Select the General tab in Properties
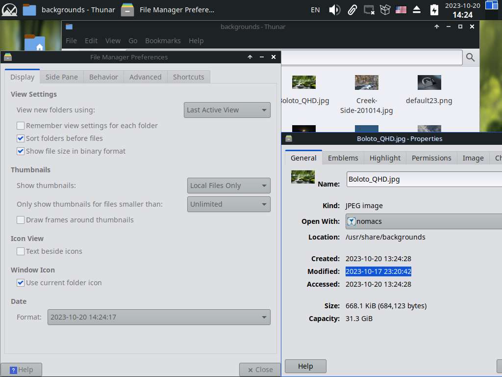Viewport: 502px width, 377px height. click(x=303, y=158)
